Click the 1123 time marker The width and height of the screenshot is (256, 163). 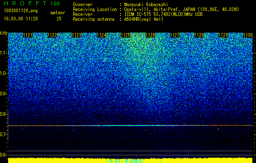click(77, 35)
